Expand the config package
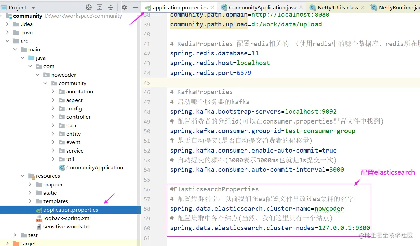 [53, 109]
